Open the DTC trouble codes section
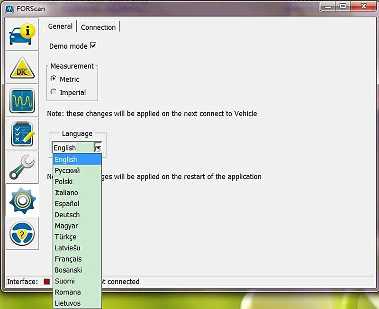This screenshot has height=309, width=379. 22,68
